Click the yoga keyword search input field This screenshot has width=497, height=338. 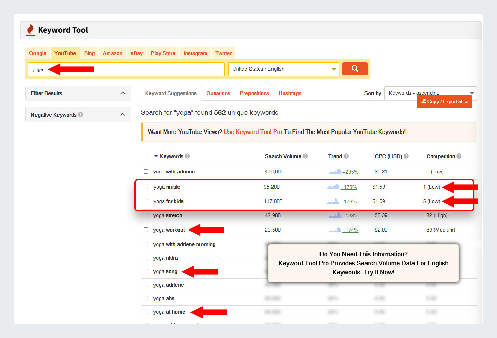pyautogui.click(x=126, y=69)
